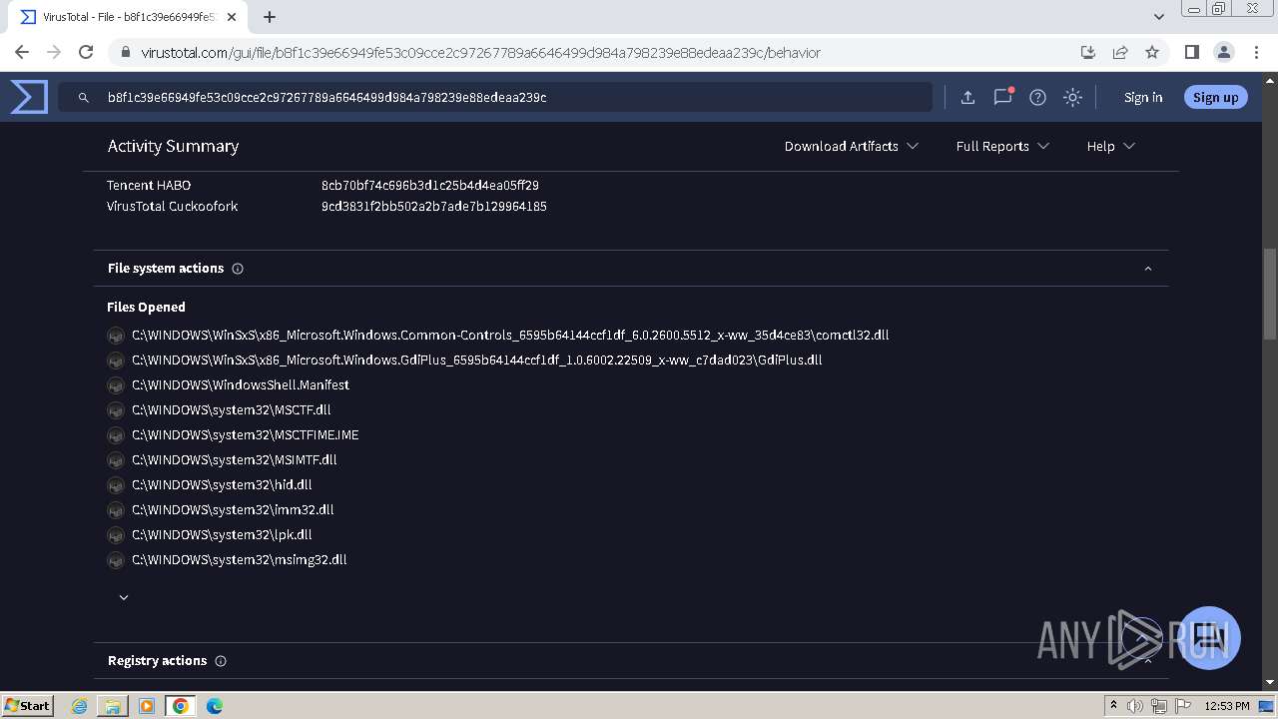This screenshot has height=719, width=1278.
Task: Open the tab search dropdown arrow
Action: pyautogui.click(x=1159, y=17)
